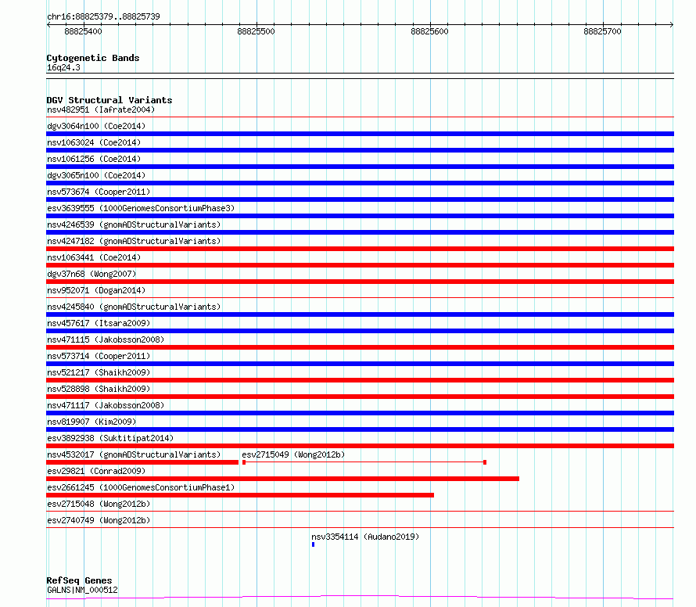Open nsv4532017 gnomAD variant label
The image size is (696, 607).
click(134, 454)
